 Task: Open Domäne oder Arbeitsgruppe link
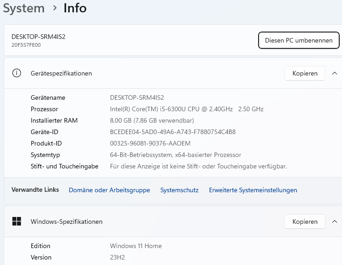pos(109,190)
